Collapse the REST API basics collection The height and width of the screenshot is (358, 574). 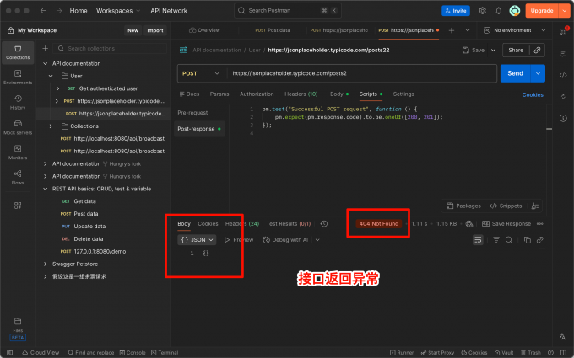click(45, 189)
